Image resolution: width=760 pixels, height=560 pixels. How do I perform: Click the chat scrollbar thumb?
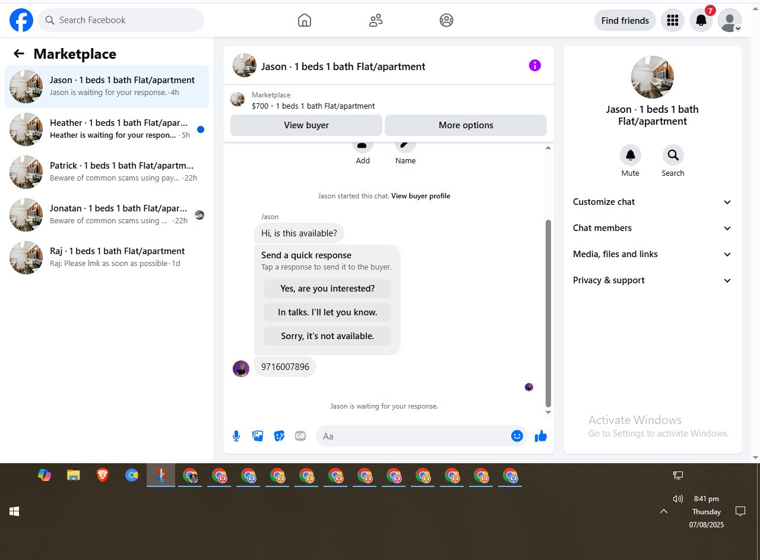click(548, 314)
